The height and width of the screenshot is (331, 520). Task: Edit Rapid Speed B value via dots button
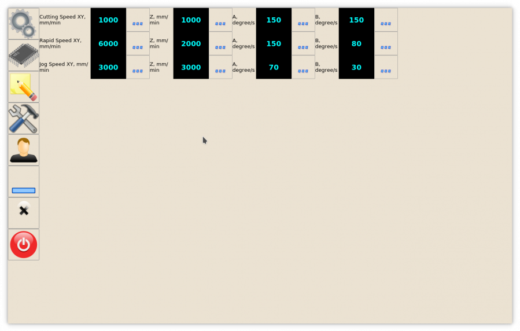[x=386, y=43]
